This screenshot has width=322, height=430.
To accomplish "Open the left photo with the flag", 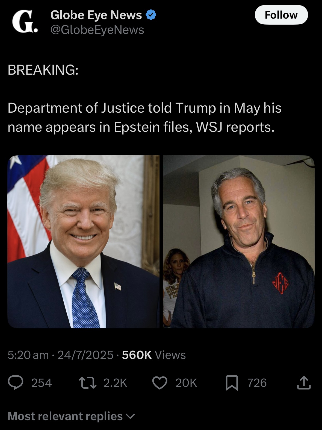I will click(83, 242).
